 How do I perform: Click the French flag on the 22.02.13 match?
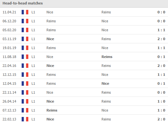(x=25, y=119)
